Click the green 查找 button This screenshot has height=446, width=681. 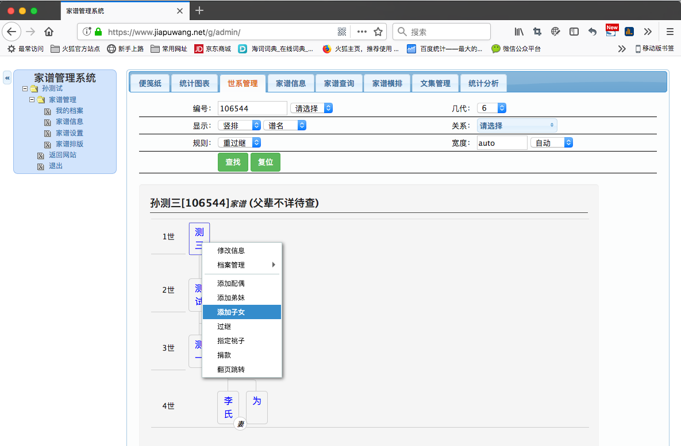(x=233, y=162)
